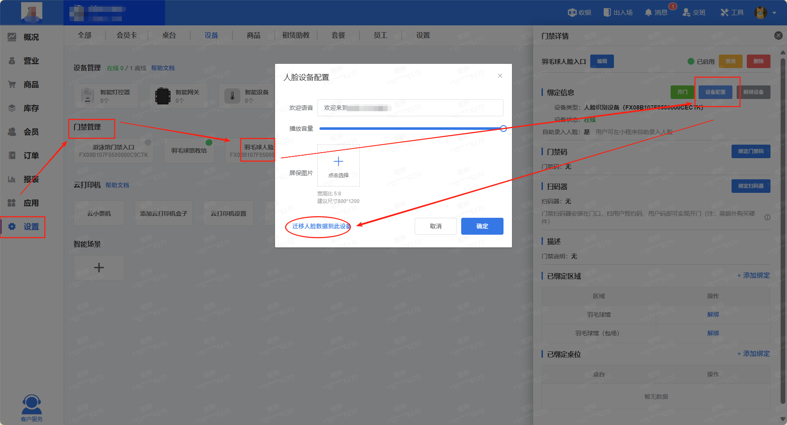Switch to the 设置 top tab
Image resolution: width=787 pixels, height=425 pixels.
pyautogui.click(x=423, y=36)
